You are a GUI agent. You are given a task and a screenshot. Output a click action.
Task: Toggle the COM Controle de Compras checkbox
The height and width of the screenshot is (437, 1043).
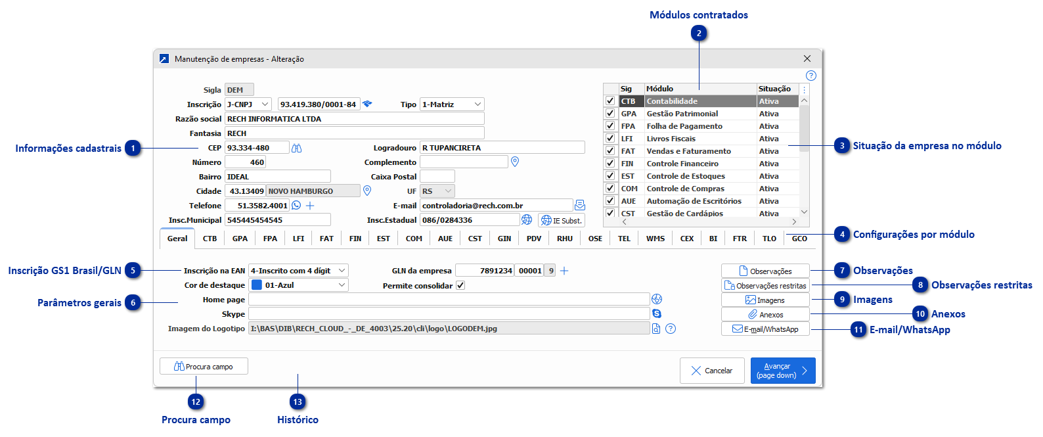tap(610, 188)
